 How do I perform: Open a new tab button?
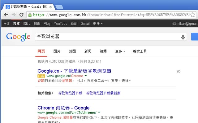coord(59,7)
